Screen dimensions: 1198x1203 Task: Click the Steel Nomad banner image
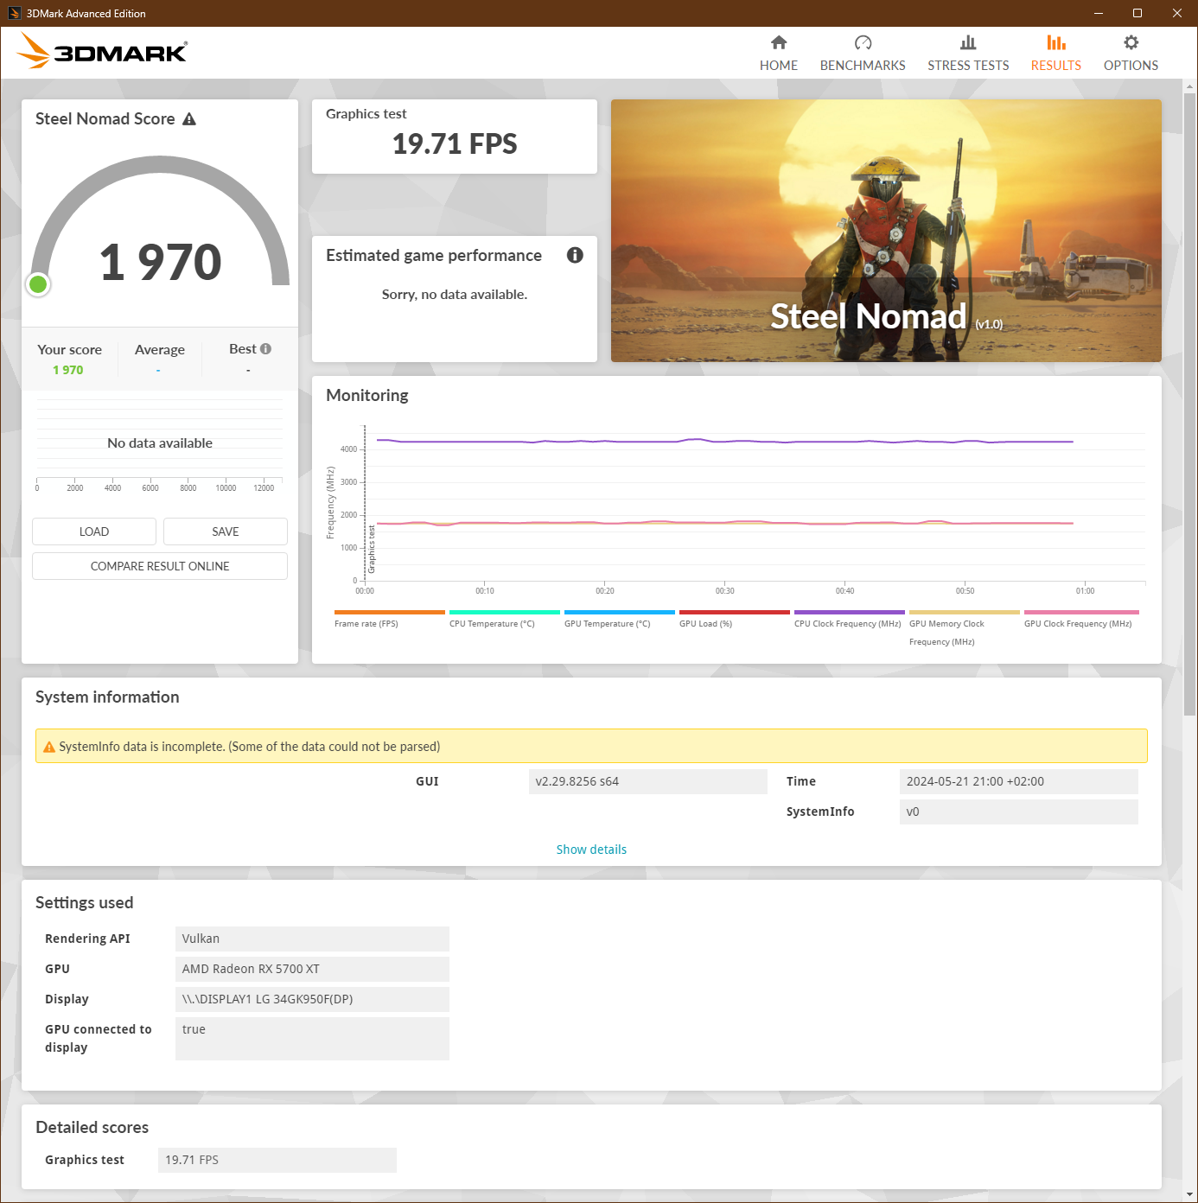click(x=886, y=231)
